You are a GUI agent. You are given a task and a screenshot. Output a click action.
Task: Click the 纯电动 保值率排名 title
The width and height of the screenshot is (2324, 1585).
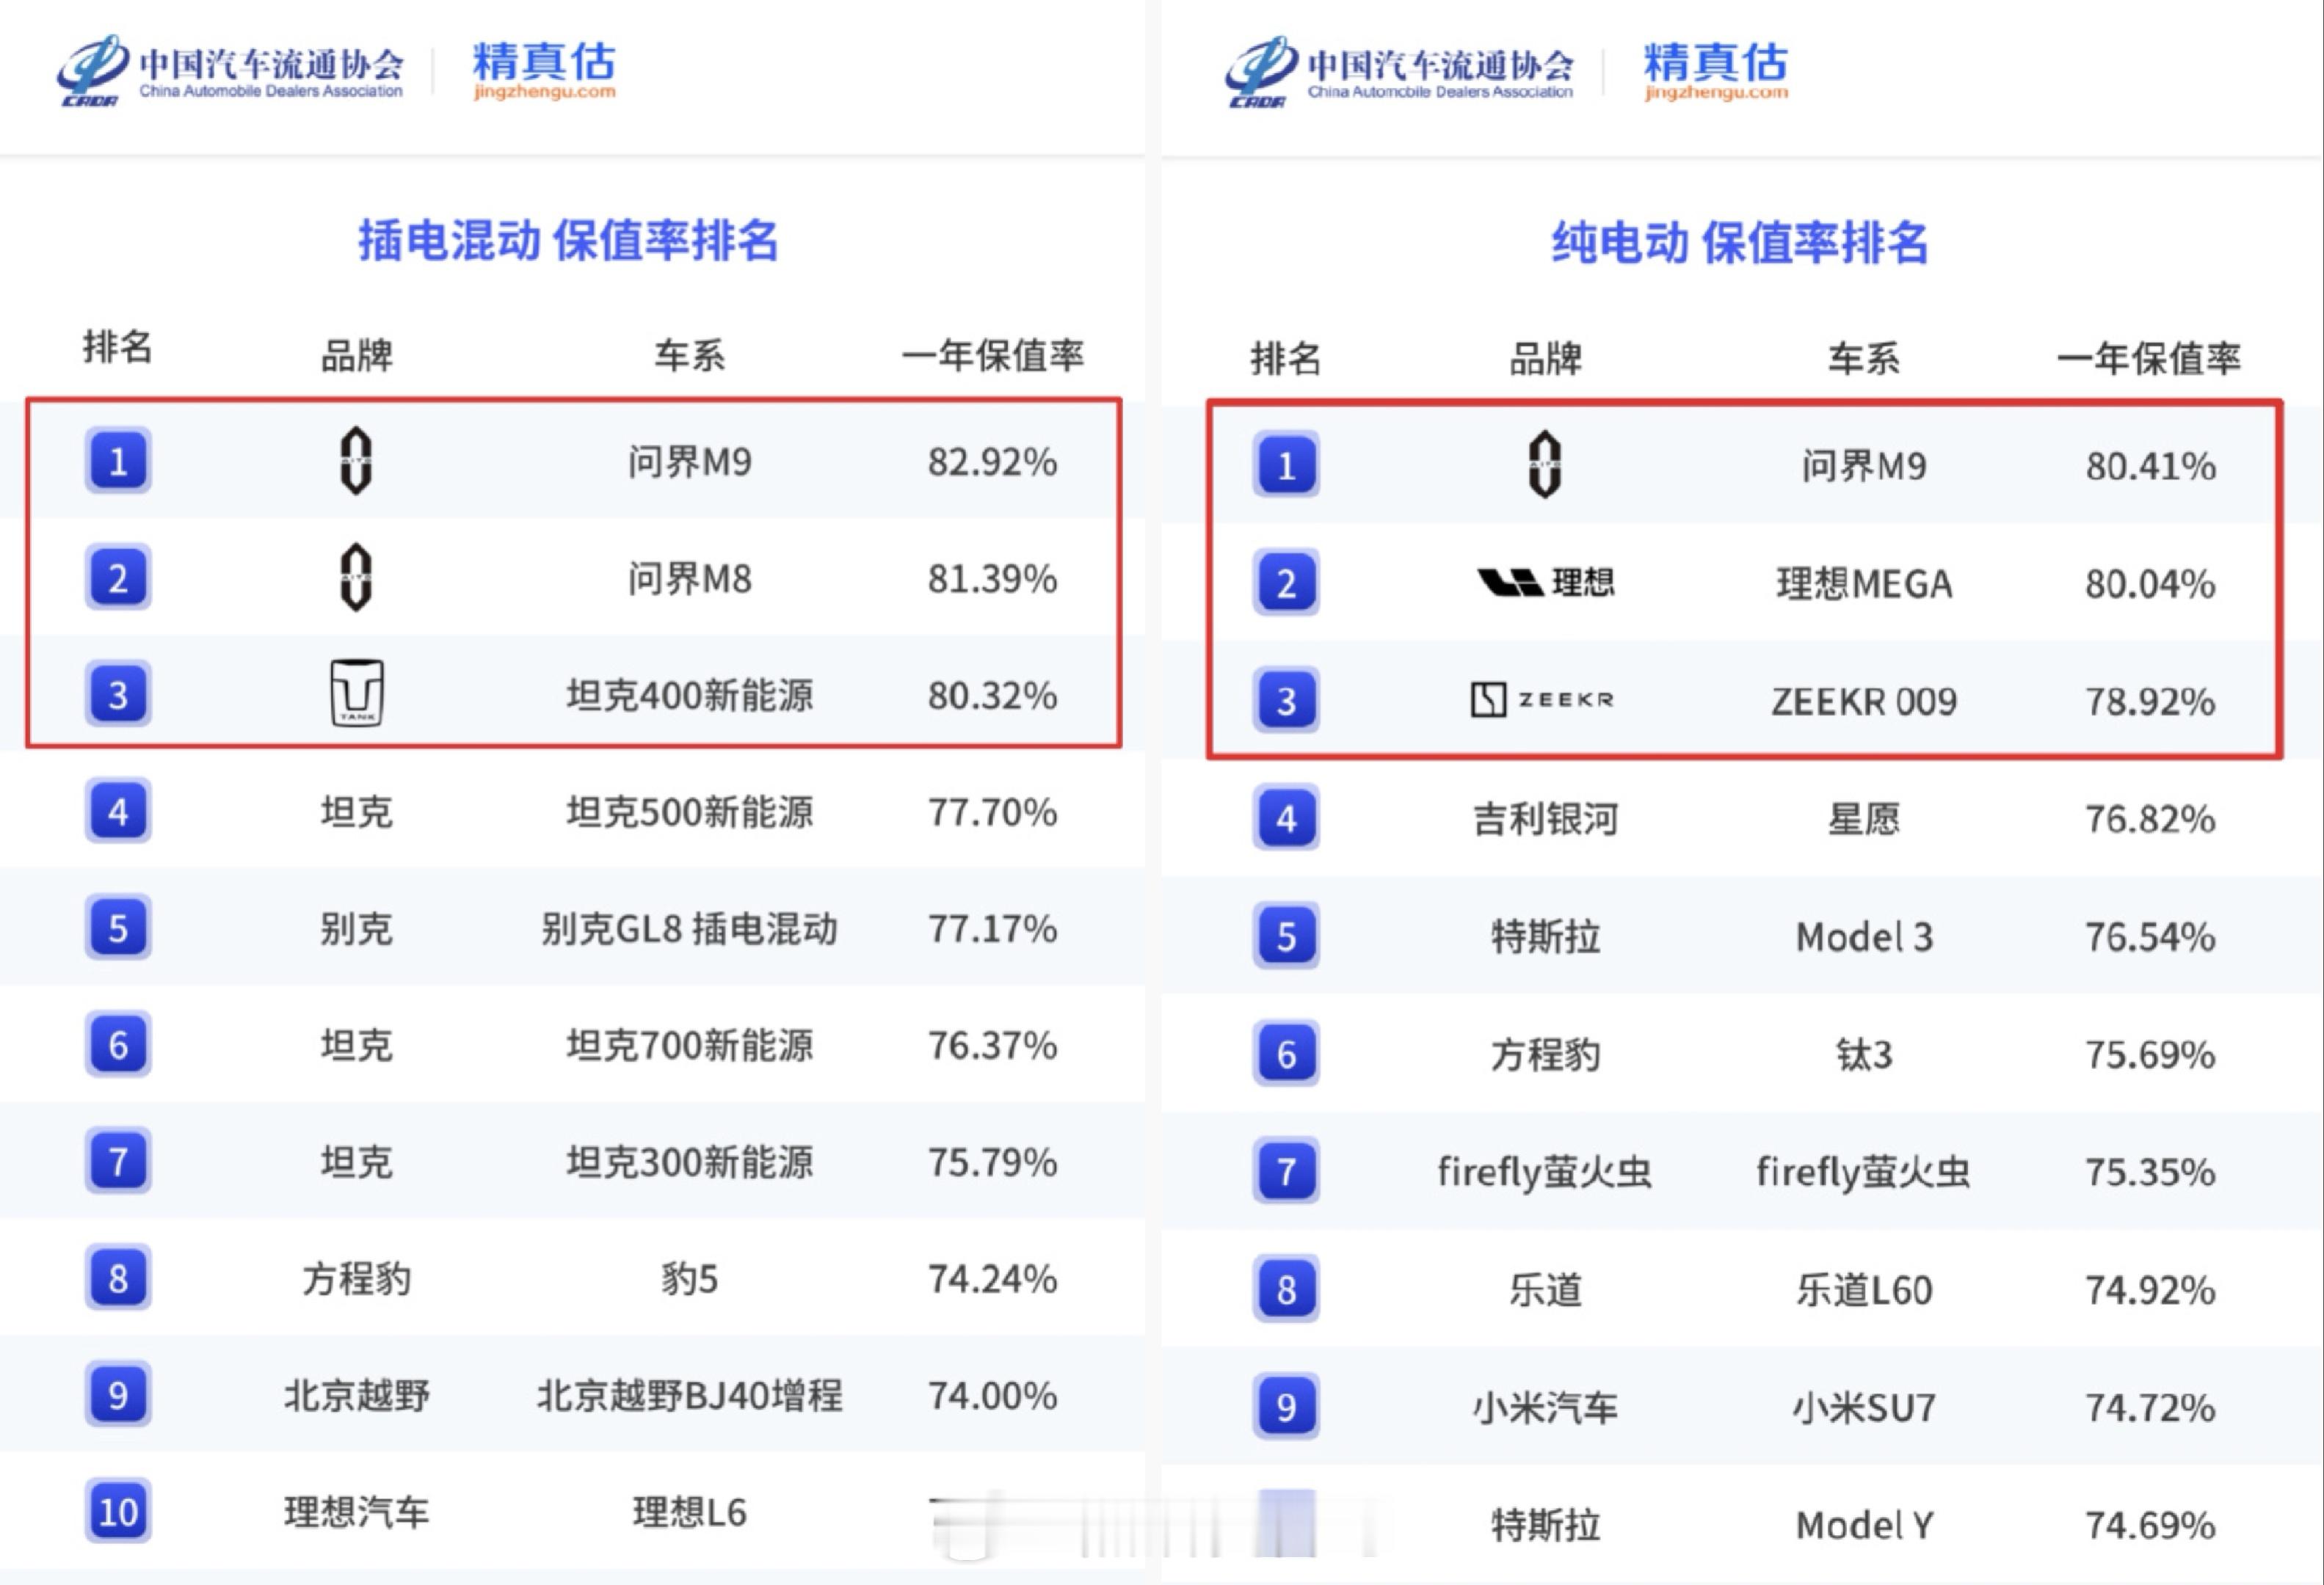click(x=1740, y=243)
